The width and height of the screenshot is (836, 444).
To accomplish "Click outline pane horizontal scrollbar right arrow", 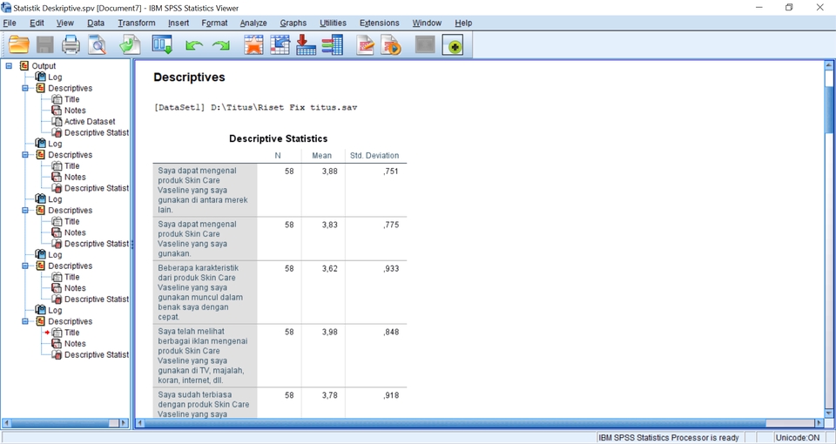I will click(x=125, y=423).
